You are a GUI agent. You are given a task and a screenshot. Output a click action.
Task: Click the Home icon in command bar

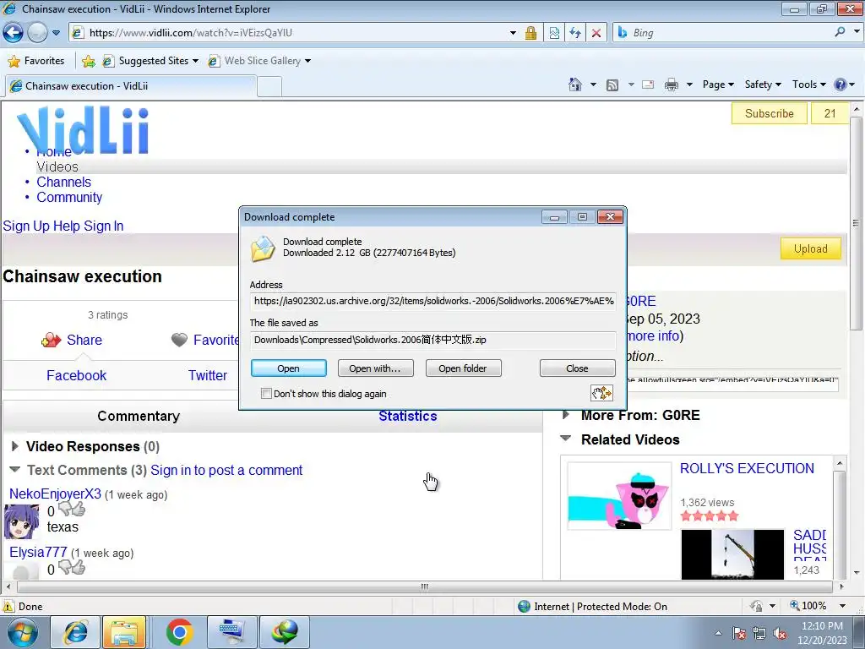[x=574, y=85]
